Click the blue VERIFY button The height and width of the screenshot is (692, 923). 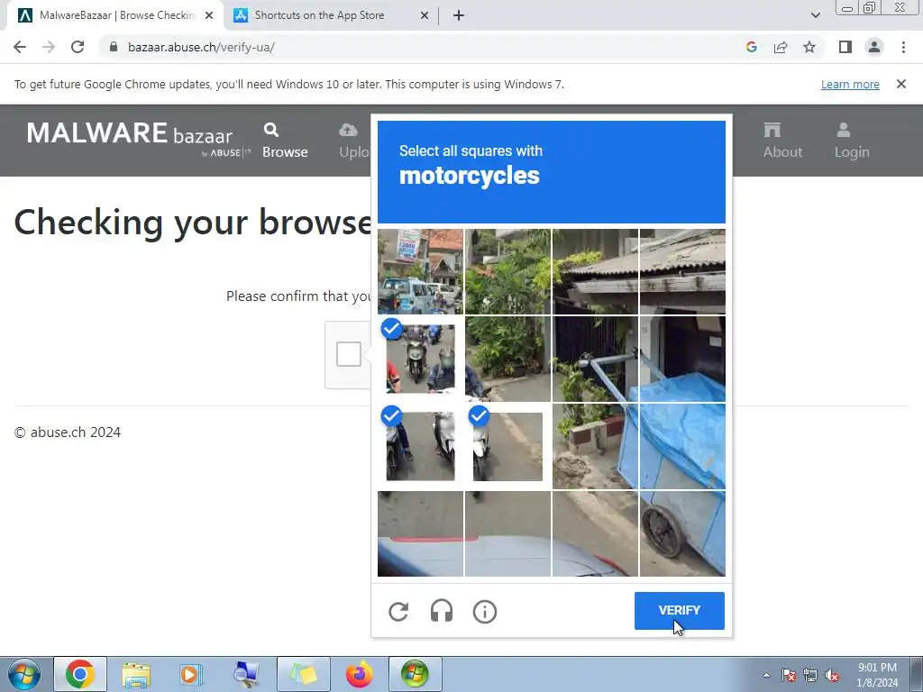coord(680,611)
